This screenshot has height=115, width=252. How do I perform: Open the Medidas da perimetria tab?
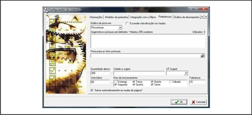pyautogui.click(x=116, y=17)
